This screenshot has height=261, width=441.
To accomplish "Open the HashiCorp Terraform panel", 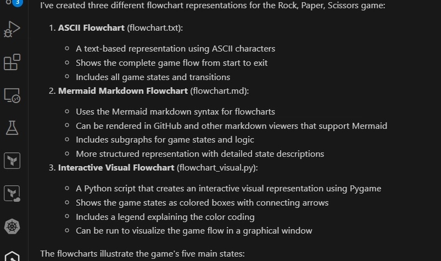I will point(12,161).
